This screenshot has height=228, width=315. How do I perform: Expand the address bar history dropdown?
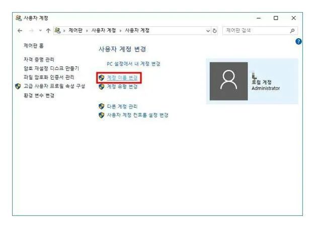coord(208,31)
